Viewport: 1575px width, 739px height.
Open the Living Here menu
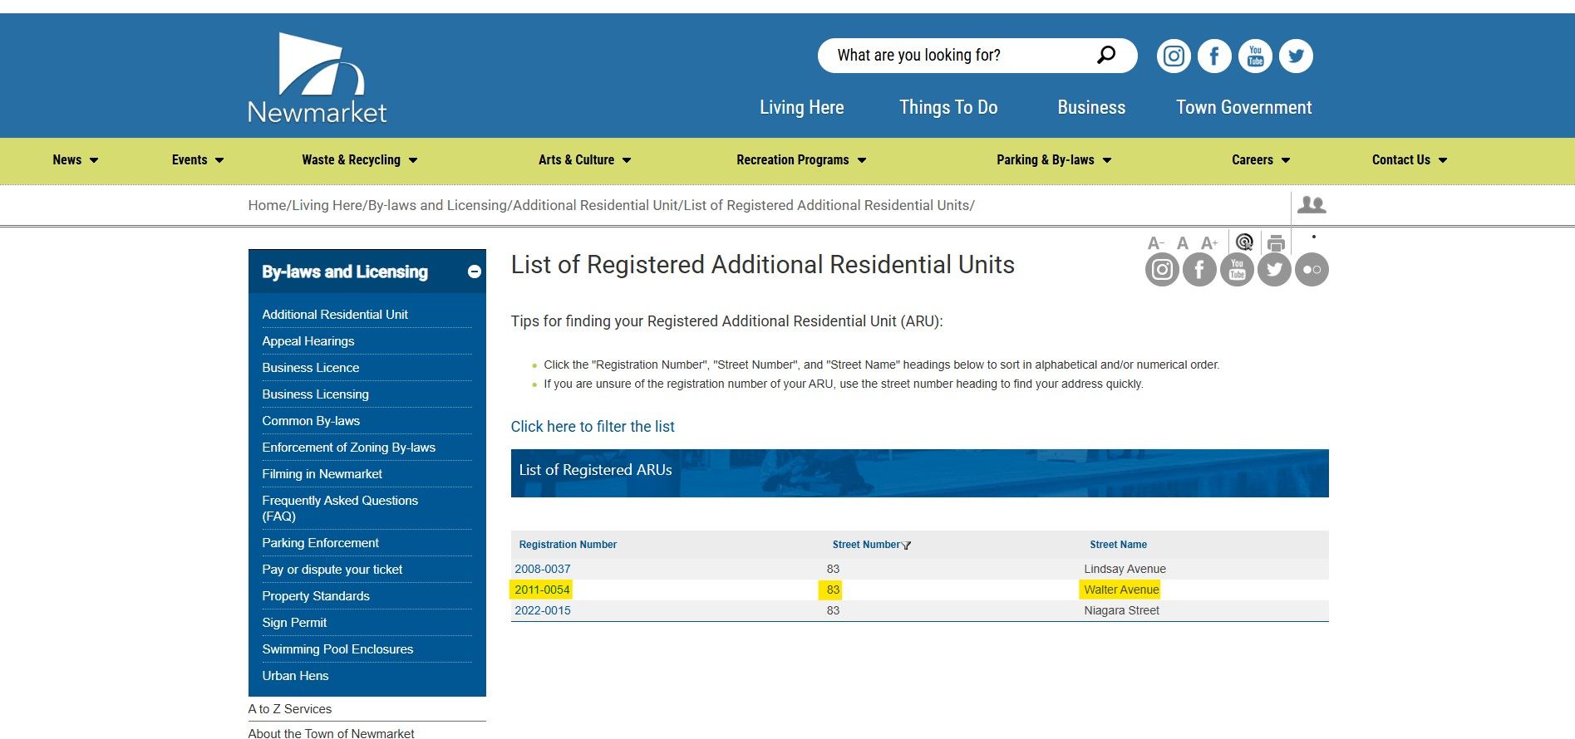(x=801, y=107)
